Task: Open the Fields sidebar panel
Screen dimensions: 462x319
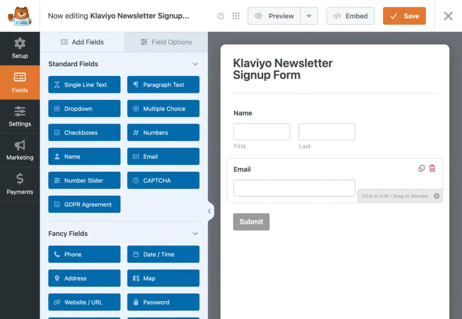Action: 20,83
